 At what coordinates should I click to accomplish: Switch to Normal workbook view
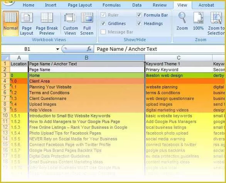[x=11, y=23]
